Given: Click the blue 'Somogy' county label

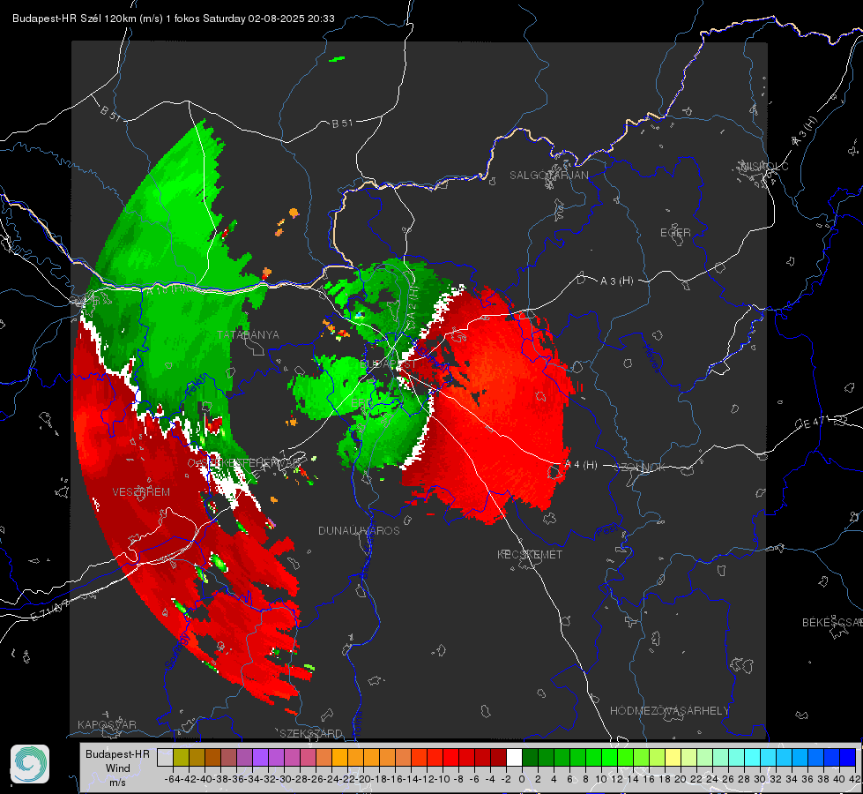Looking at the screenshot, I should click(x=176, y=651).
